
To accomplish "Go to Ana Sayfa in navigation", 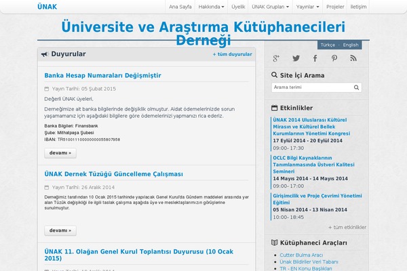I will [x=180, y=7].
